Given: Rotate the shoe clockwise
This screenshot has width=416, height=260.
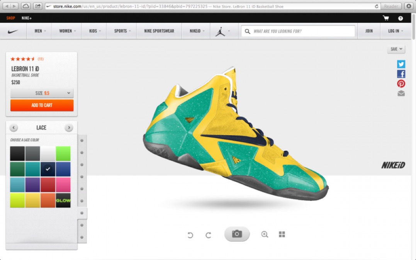Looking at the screenshot, I should coord(208,235).
